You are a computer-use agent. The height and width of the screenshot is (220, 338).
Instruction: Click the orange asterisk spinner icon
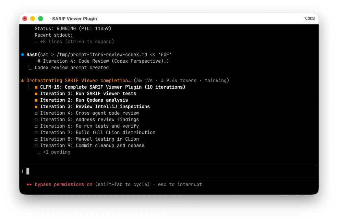coord(22,81)
